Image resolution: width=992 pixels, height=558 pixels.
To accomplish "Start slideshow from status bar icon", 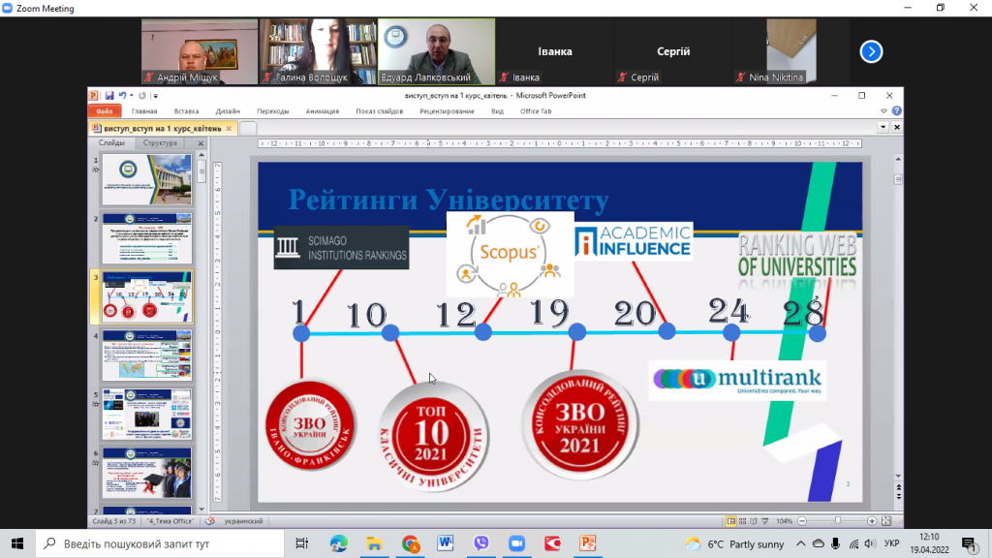I will pyautogui.click(x=763, y=521).
